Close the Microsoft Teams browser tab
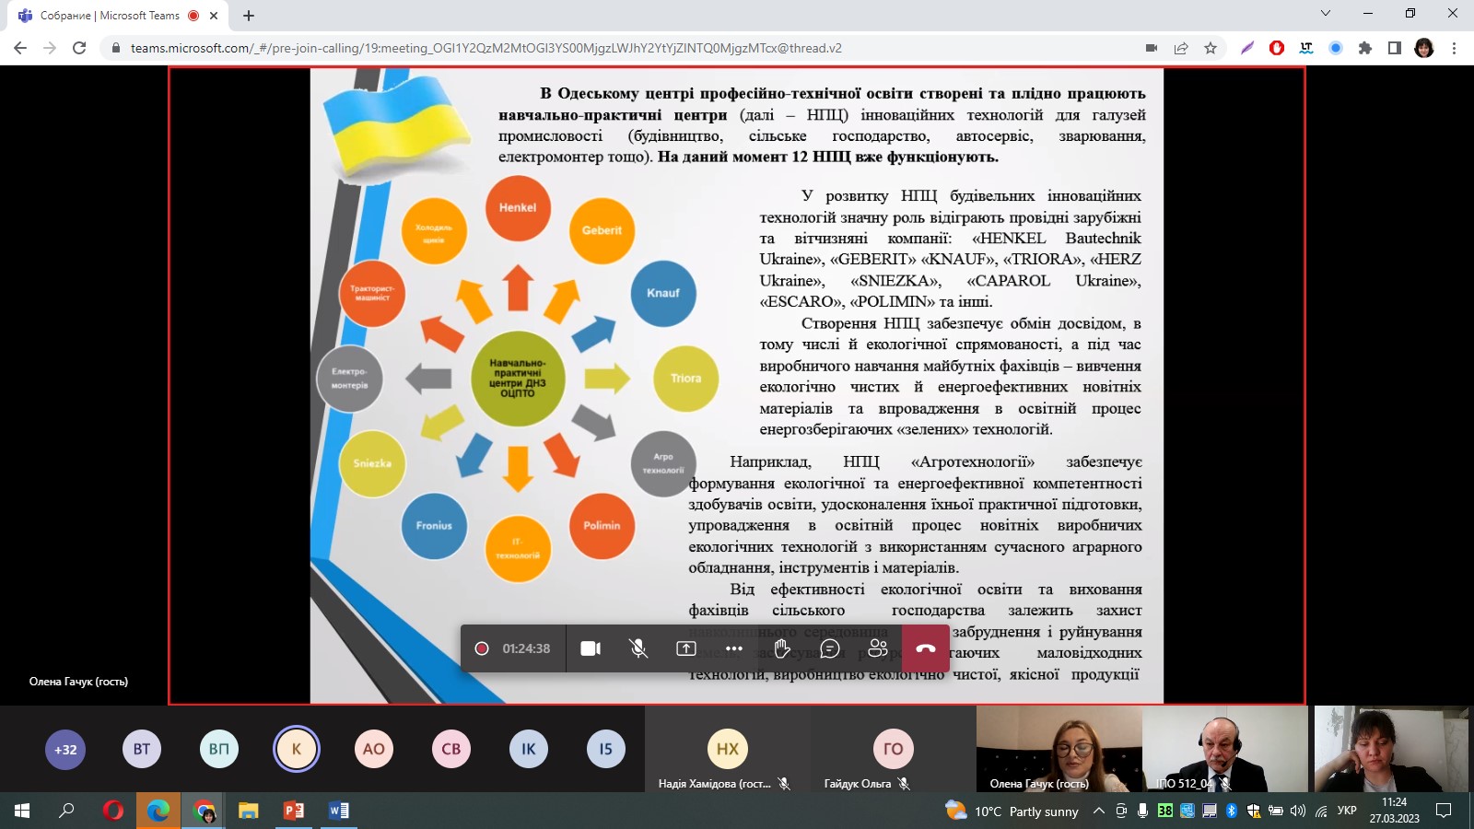Screen dimensions: 1474x829 pyautogui.click(x=213, y=16)
